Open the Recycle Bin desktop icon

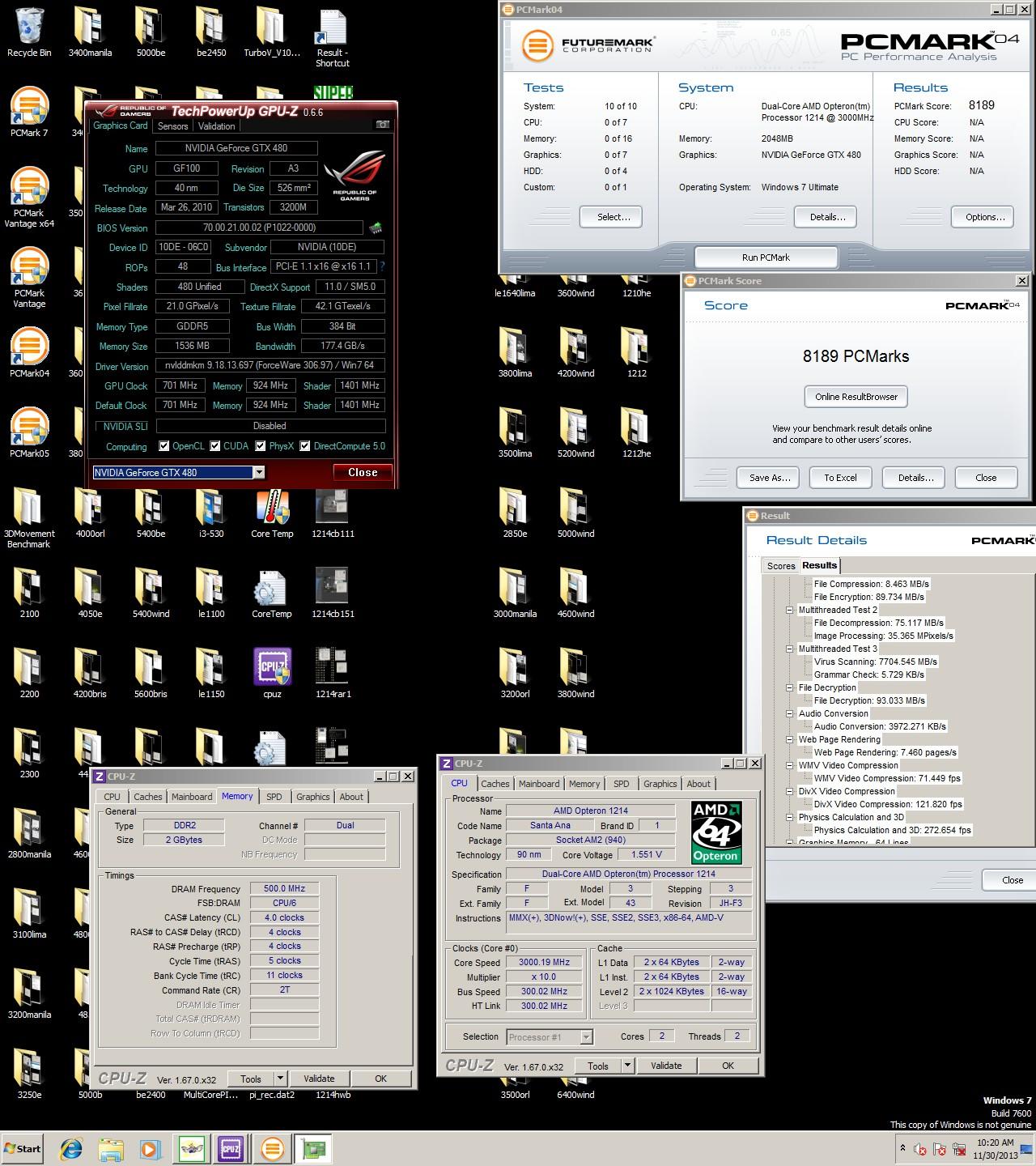click(29, 32)
